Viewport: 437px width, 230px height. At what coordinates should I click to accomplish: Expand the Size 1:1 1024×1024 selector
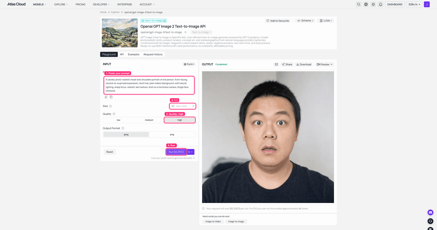[x=182, y=106]
